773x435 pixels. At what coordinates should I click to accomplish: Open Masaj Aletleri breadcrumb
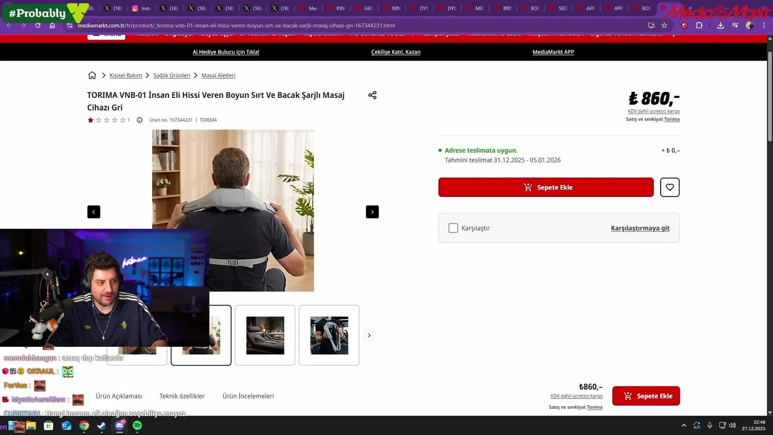click(x=219, y=76)
